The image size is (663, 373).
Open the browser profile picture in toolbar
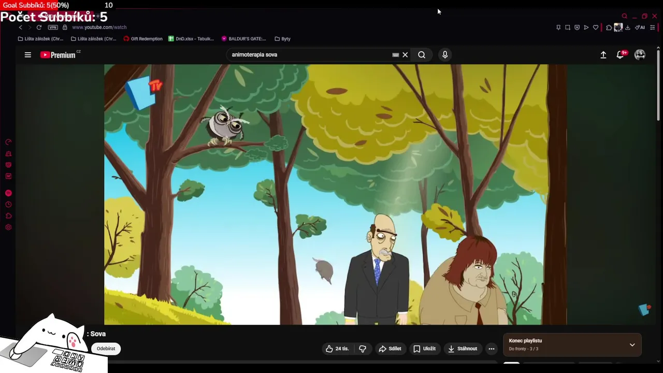(x=618, y=27)
